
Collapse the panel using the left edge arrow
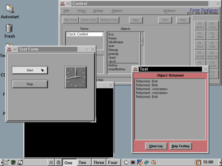tap(1, 162)
